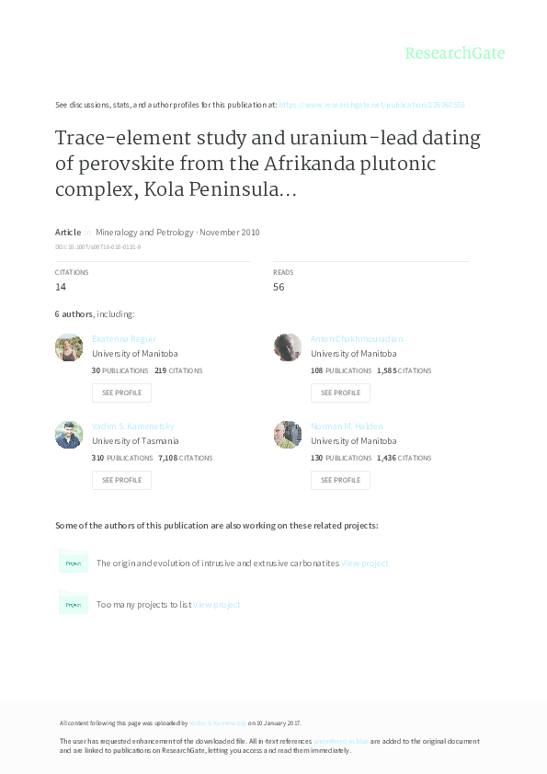Click project icon beside Too many projects
The image size is (547, 774).
73,602
